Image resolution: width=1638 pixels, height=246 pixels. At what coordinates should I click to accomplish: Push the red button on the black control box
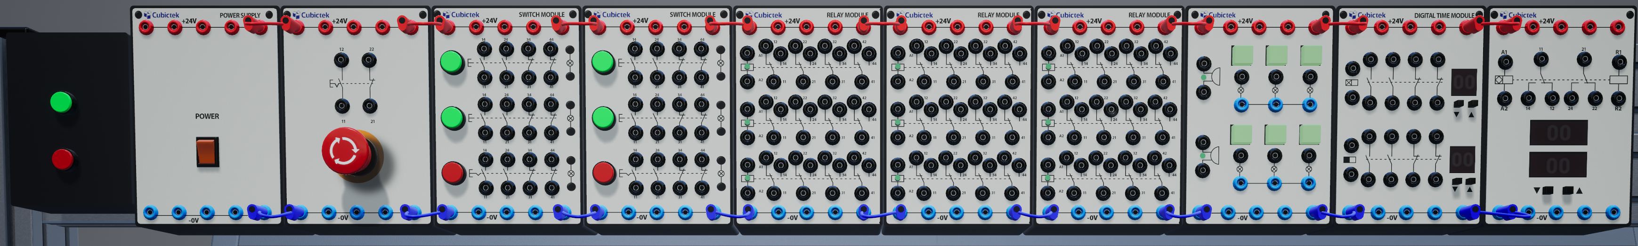63,159
